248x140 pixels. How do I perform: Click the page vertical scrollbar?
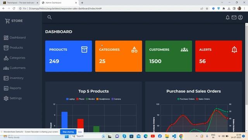pyautogui.click(x=246, y=65)
